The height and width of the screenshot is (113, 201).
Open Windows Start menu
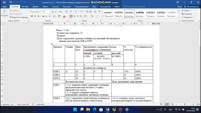tap(75, 110)
